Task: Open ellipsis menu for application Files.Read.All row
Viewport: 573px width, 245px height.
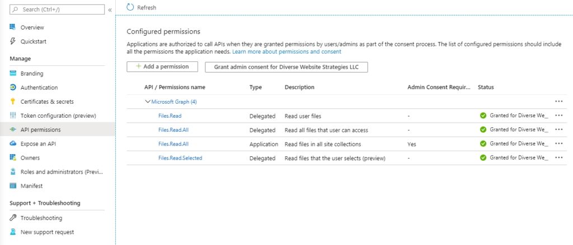Action: click(x=558, y=143)
